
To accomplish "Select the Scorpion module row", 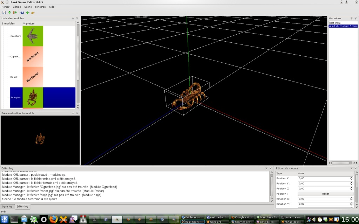I will 42,97.
